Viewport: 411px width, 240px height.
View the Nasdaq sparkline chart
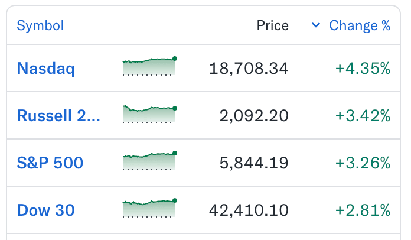pos(149,66)
